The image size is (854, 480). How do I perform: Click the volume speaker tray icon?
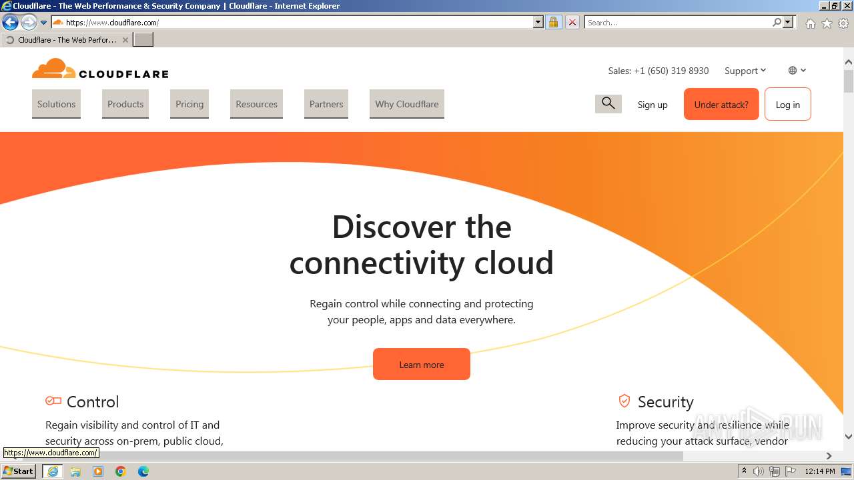tap(759, 471)
